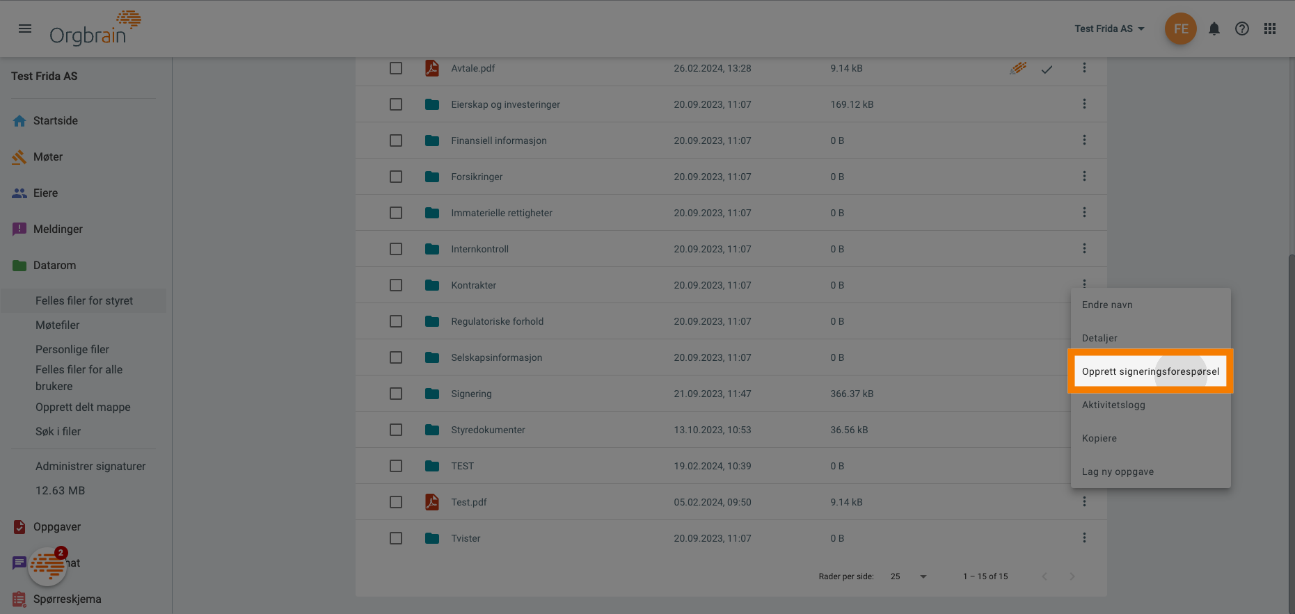
Task: Check the box next to Kontrakter
Action: click(x=396, y=285)
